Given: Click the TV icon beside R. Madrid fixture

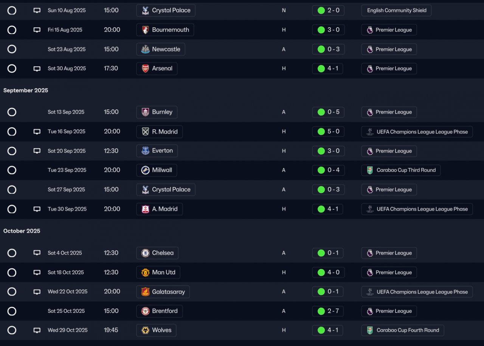Looking at the screenshot, I should click(37, 132).
